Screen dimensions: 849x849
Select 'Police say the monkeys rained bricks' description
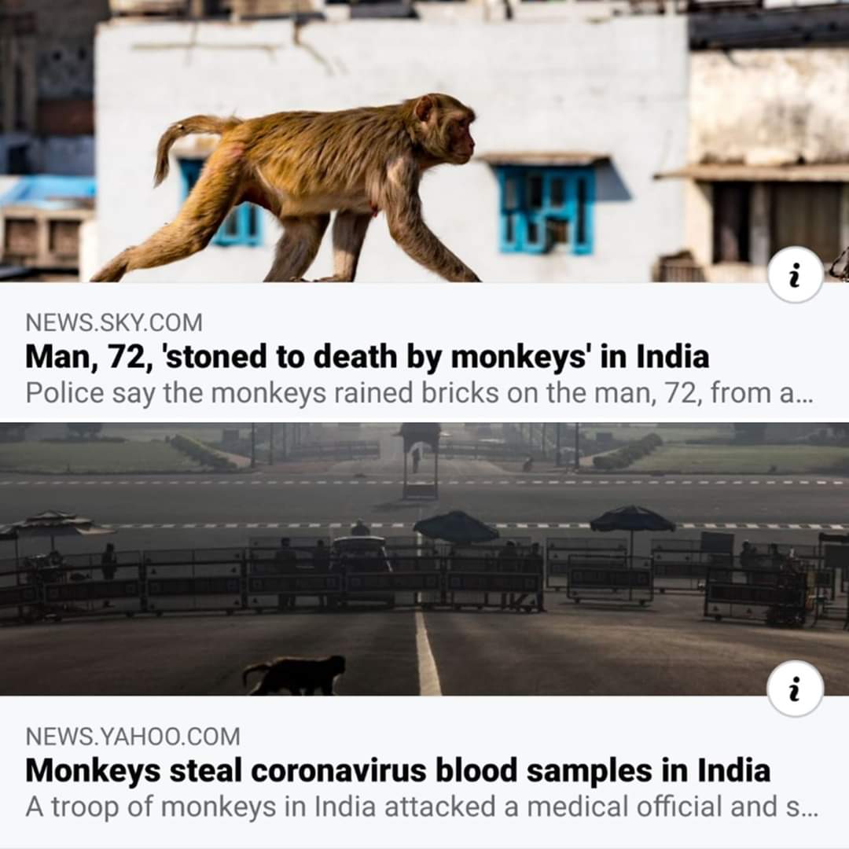419,393
